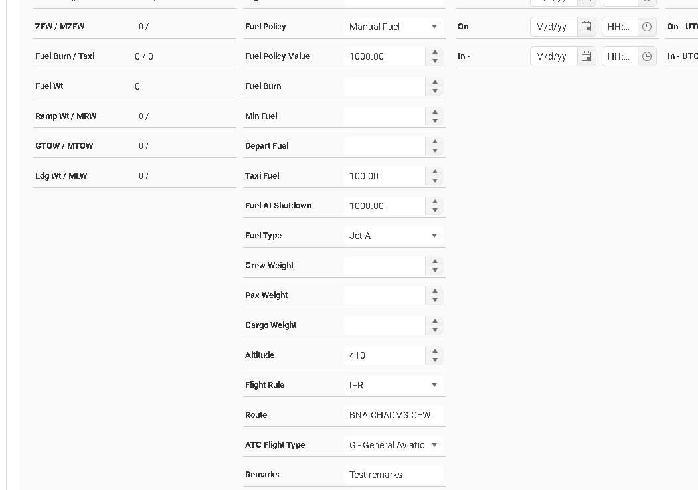The image size is (698, 490).
Task: Increase the Crew Weight value
Action: coord(435,262)
